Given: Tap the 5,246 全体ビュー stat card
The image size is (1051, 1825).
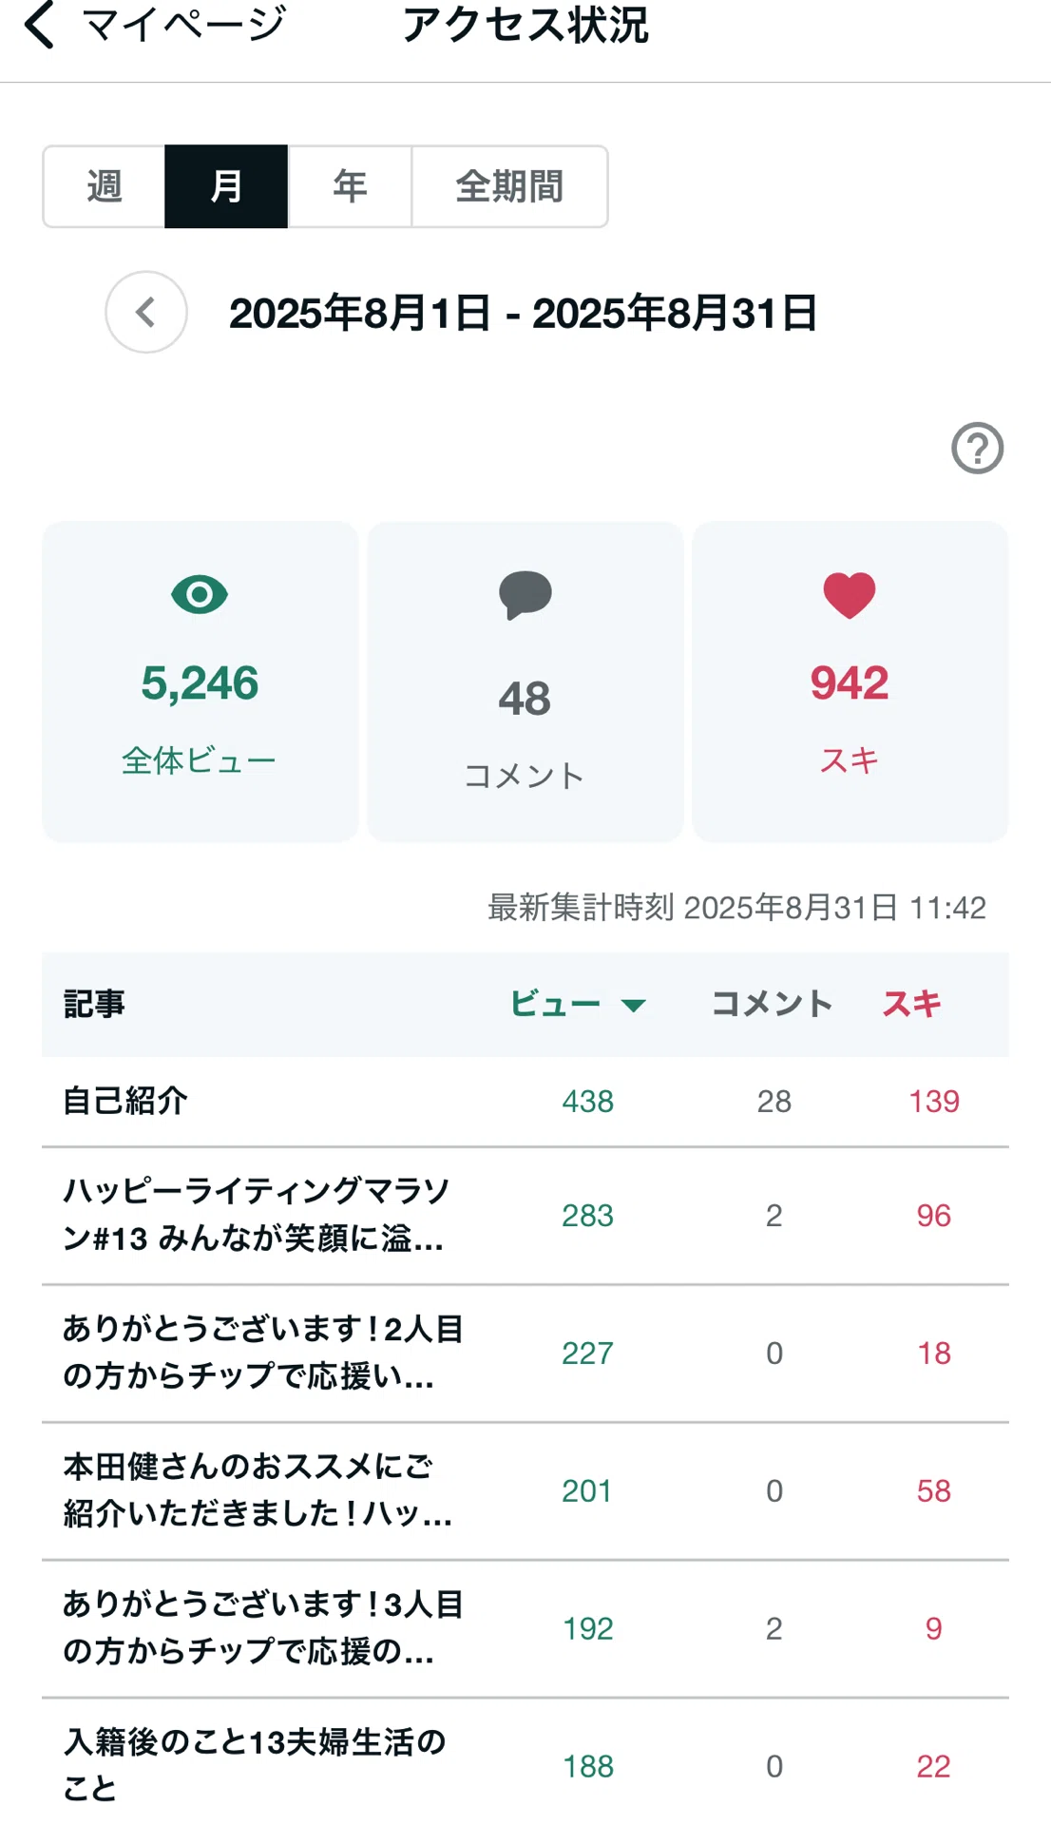Looking at the screenshot, I should (200, 682).
